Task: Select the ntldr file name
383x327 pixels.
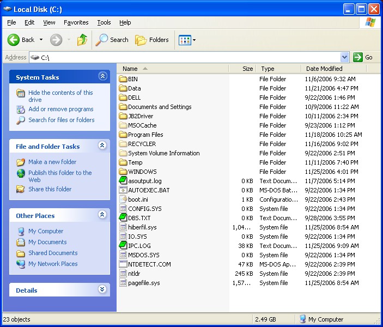Action: click(x=134, y=274)
